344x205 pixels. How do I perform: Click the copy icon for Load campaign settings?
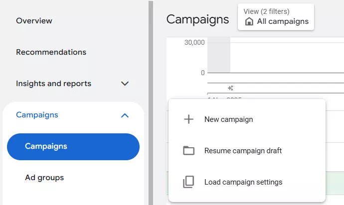[x=188, y=182]
